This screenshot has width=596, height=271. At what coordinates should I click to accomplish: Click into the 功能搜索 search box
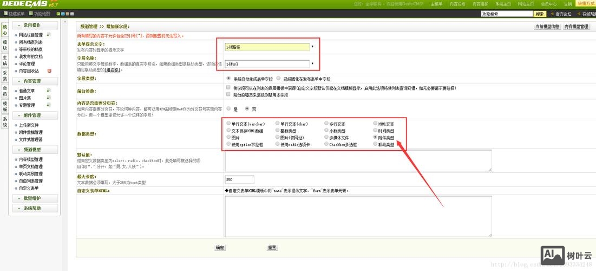coord(507,14)
